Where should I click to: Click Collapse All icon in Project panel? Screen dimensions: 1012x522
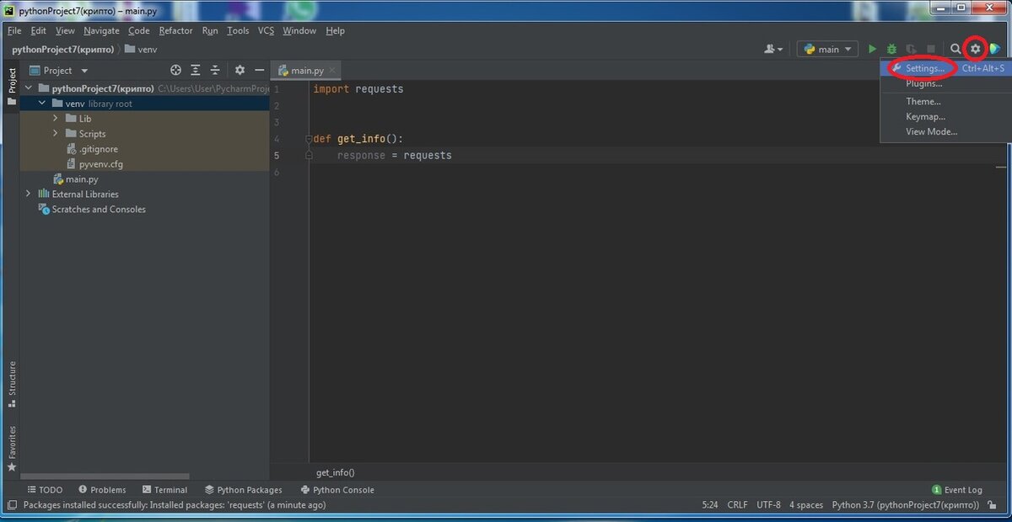(215, 71)
